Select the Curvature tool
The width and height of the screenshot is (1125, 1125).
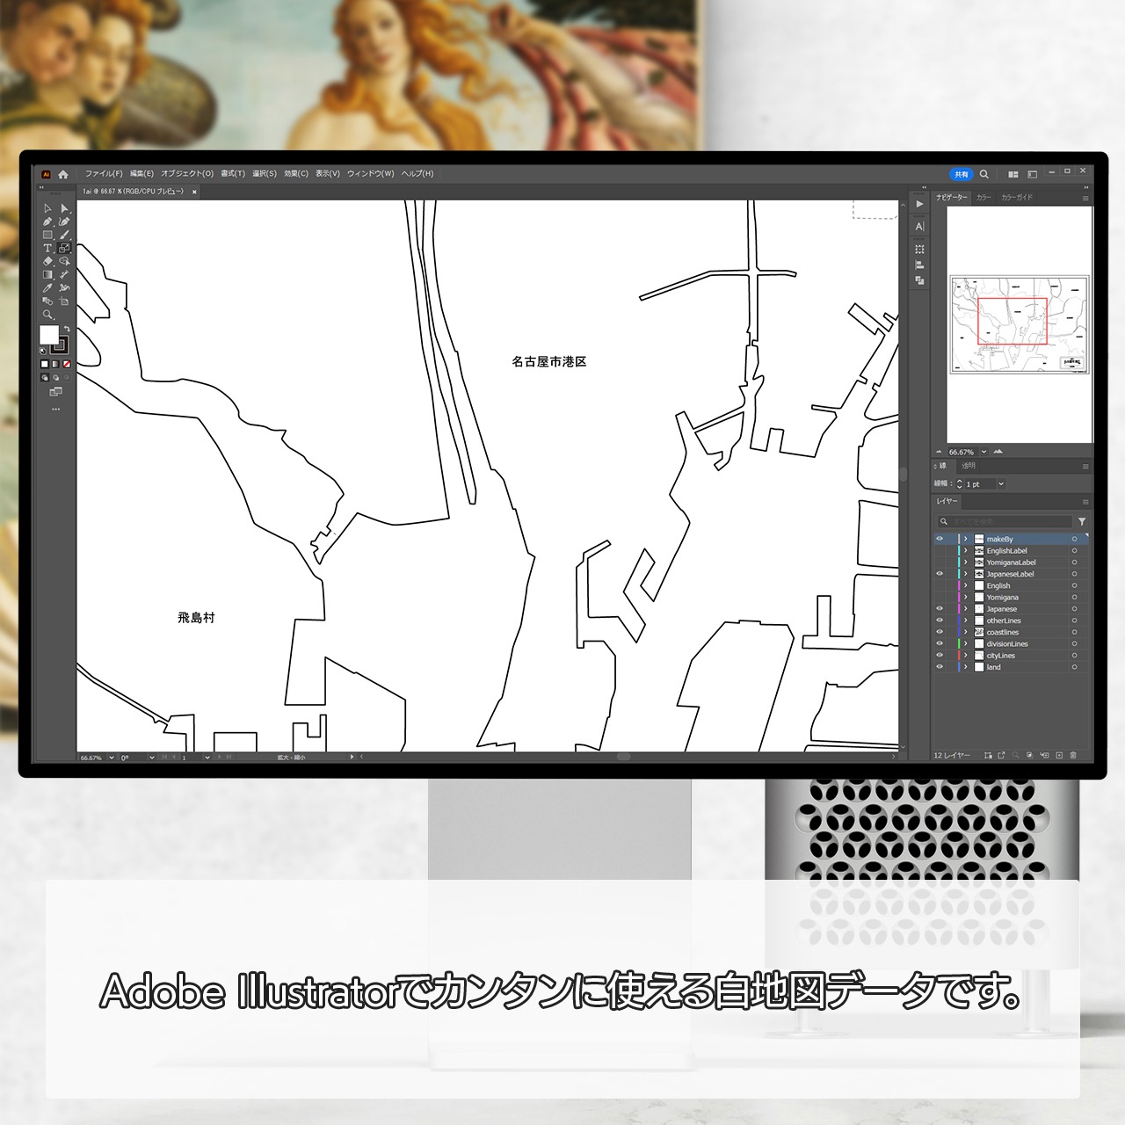64,221
